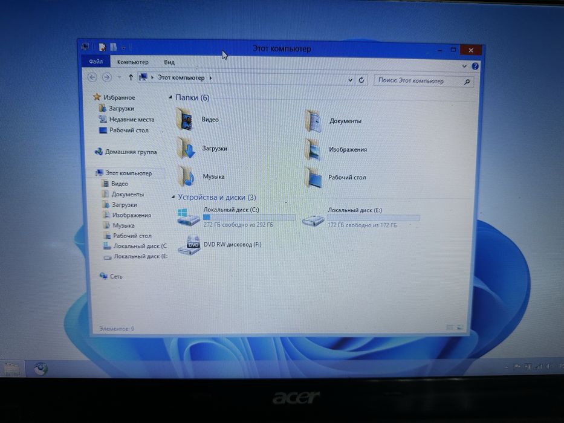Select Рабочий стол under Этот компьютер sidebar
This screenshot has height=423, width=564.
pyautogui.click(x=128, y=236)
